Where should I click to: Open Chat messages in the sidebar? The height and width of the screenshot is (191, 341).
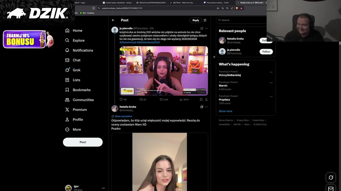pyautogui.click(x=73, y=60)
